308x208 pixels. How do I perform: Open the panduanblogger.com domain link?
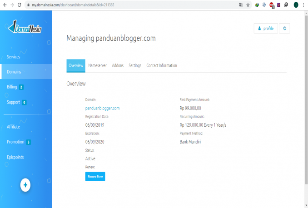pos(102,108)
